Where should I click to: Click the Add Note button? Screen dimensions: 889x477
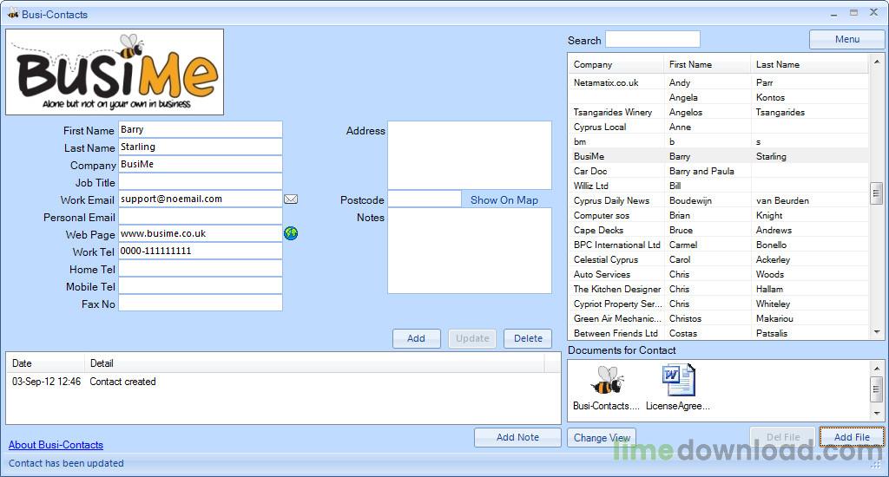(x=517, y=437)
